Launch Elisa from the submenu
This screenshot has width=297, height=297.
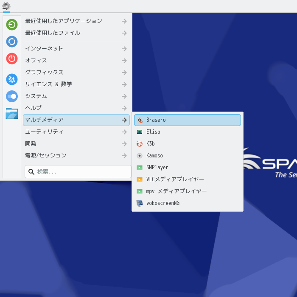[188, 132]
